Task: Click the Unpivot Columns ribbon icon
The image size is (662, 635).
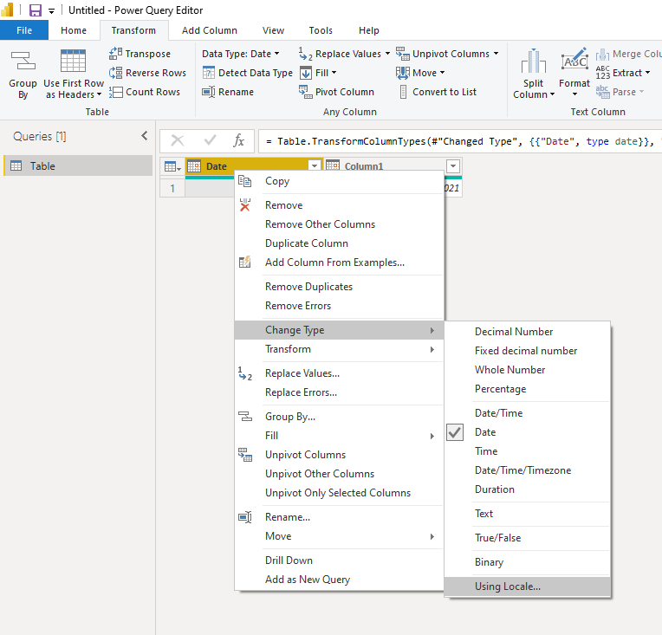Action: coord(403,54)
